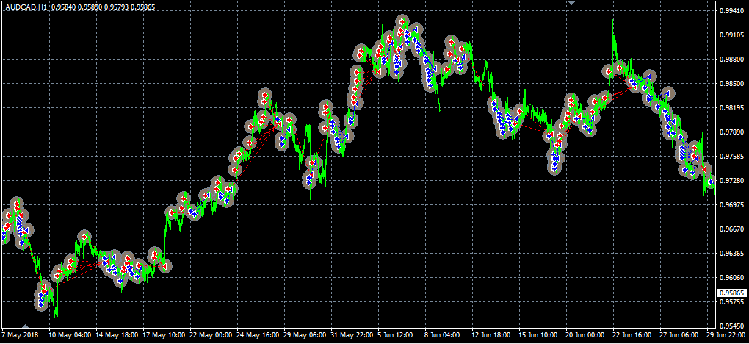The width and height of the screenshot is (749, 344).
Task: Click the AUDCAD,H1 chart title text
Action: pyautogui.click(x=25, y=9)
